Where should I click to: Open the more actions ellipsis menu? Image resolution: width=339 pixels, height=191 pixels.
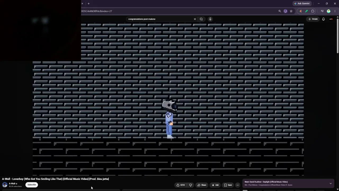(238, 185)
